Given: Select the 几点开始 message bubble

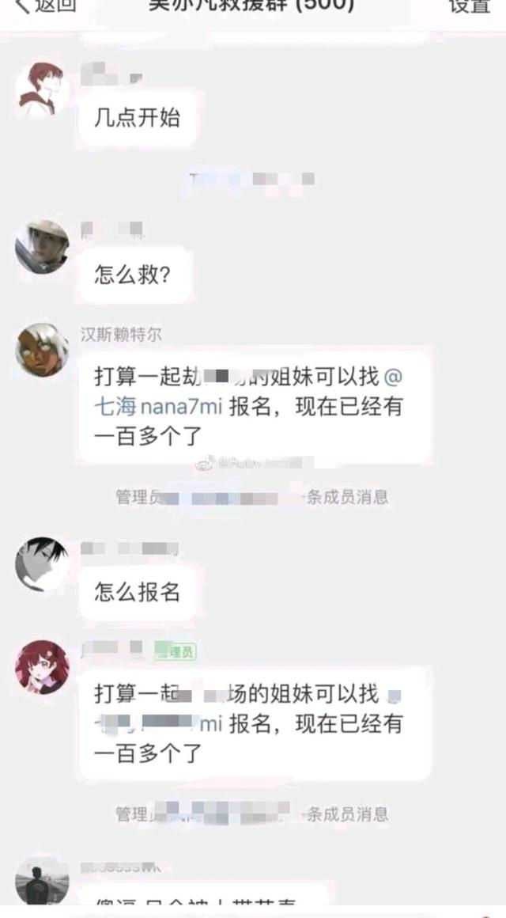Looking at the screenshot, I should 138,118.
